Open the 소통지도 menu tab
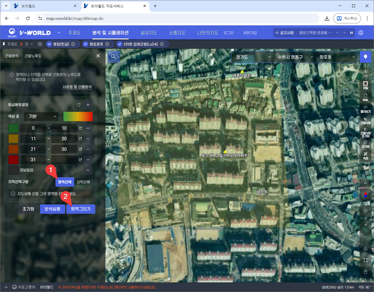374x292 pixels. click(x=177, y=33)
